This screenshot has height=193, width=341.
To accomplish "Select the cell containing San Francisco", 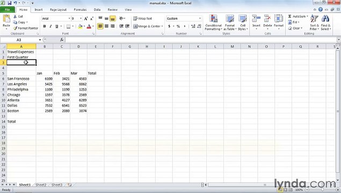I will [x=21, y=79].
